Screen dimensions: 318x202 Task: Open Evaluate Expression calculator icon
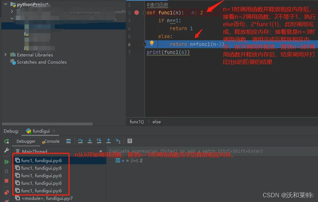tap(130, 141)
